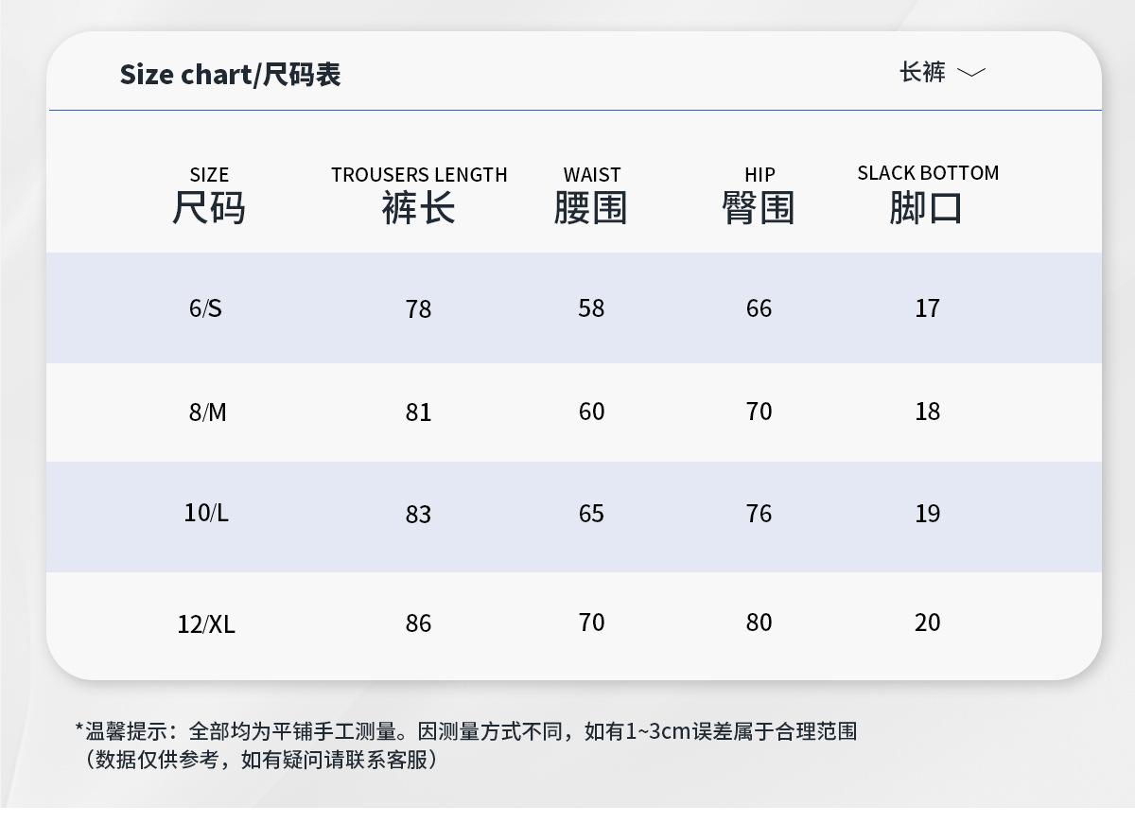The image size is (1135, 824).
Task: Select the 6/S size row label
Action: pyautogui.click(x=205, y=308)
